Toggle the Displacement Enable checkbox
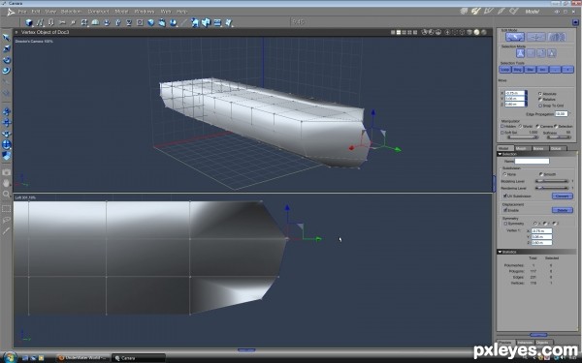Viewport: 582px width, 363px height. pyautogui.click(x=505, y=210)
